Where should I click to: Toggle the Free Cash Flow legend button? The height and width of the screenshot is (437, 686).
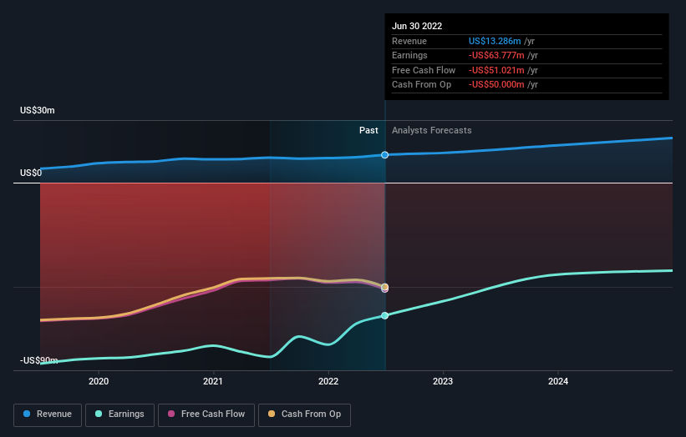(x=206, y=414)
